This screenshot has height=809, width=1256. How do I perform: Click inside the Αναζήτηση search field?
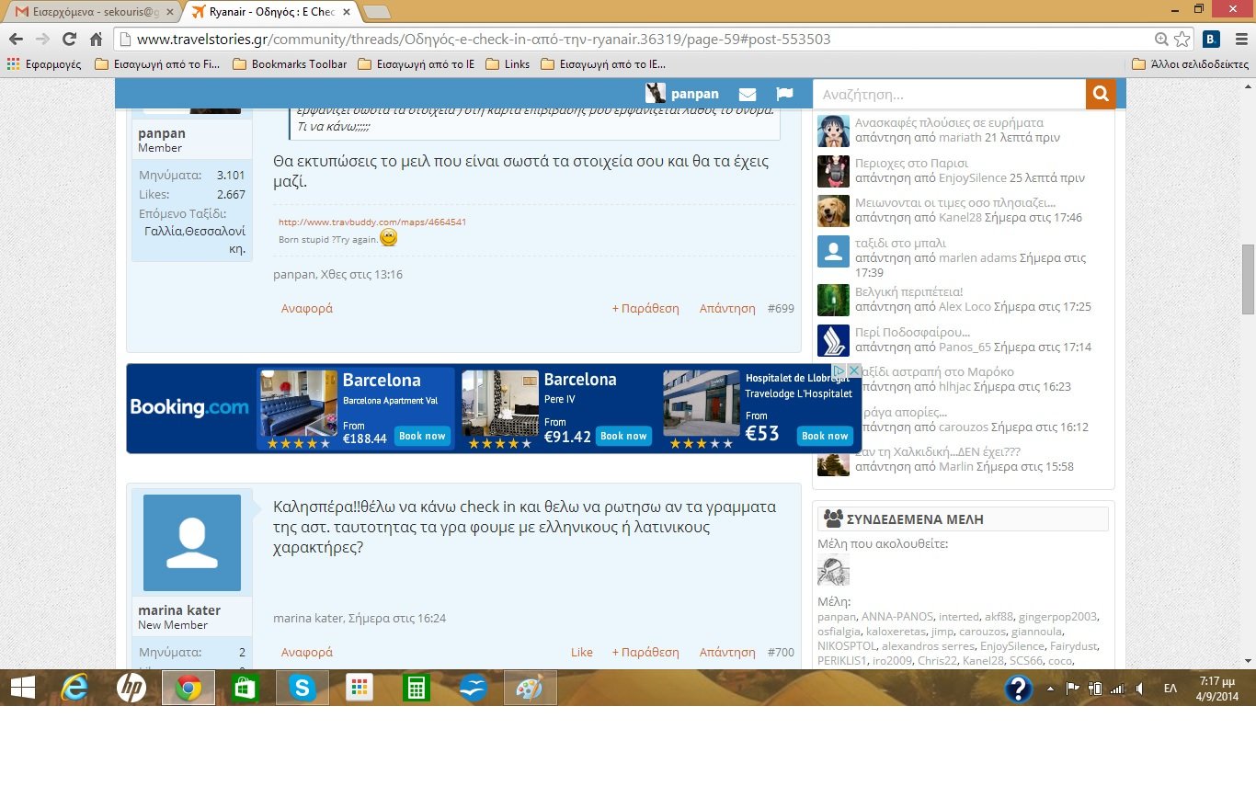(x=949, y=95)
